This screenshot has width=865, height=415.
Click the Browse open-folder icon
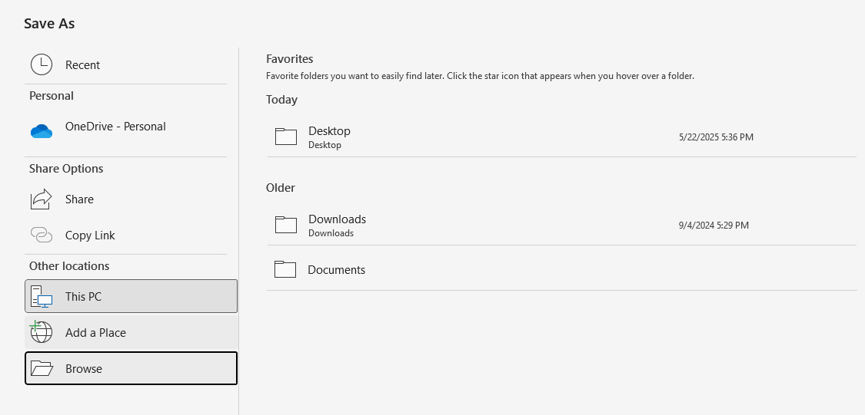42,369
